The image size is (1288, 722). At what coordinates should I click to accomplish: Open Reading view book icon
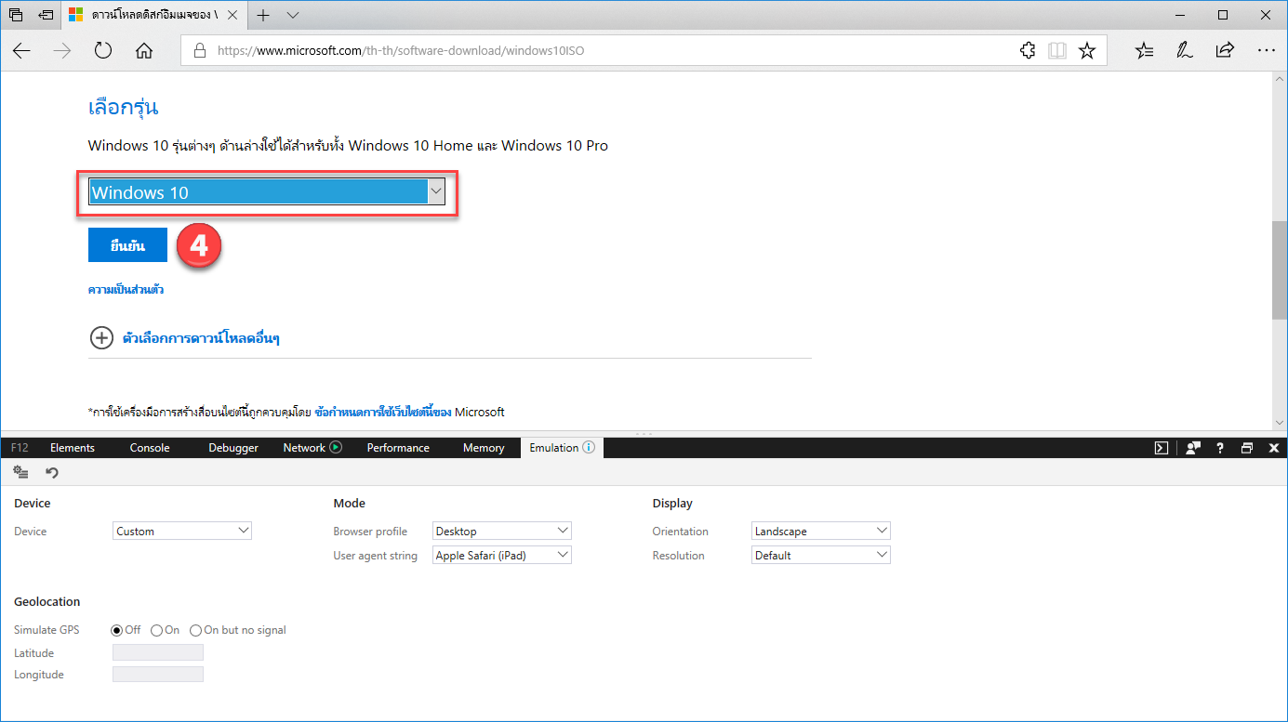click(1057, 51)
